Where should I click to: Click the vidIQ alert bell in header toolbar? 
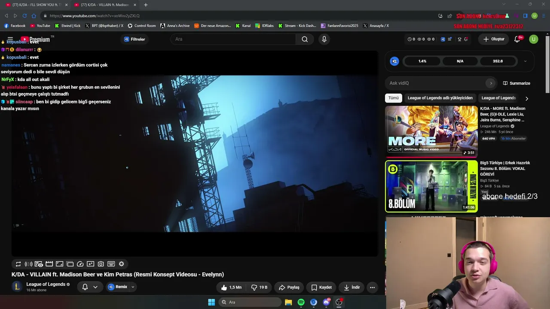(x=466, y=39)
